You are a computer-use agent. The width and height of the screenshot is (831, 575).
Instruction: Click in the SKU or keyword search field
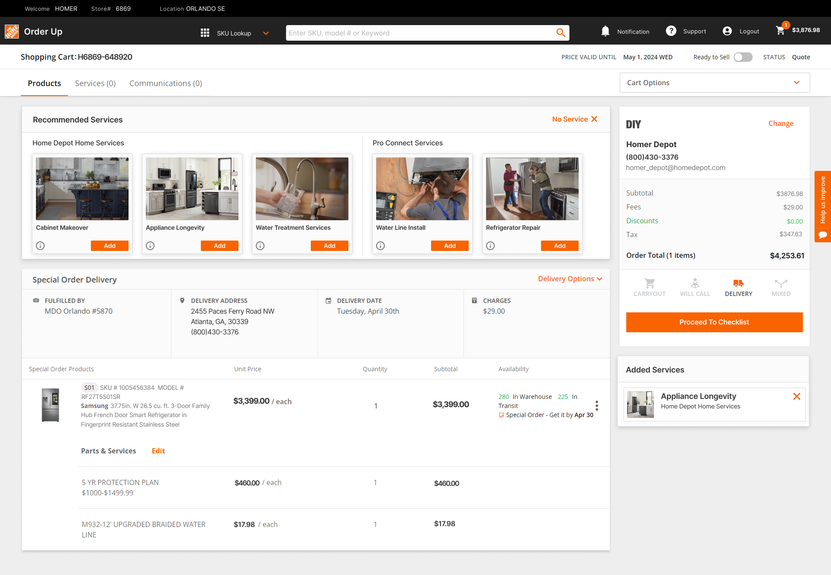point(420,33)
